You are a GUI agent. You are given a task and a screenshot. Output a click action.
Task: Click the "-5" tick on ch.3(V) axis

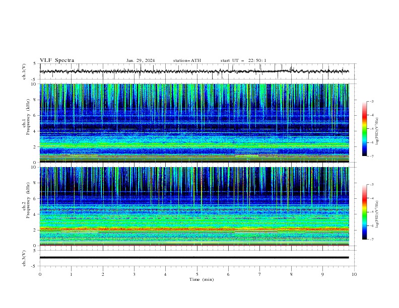coord(34,266)
